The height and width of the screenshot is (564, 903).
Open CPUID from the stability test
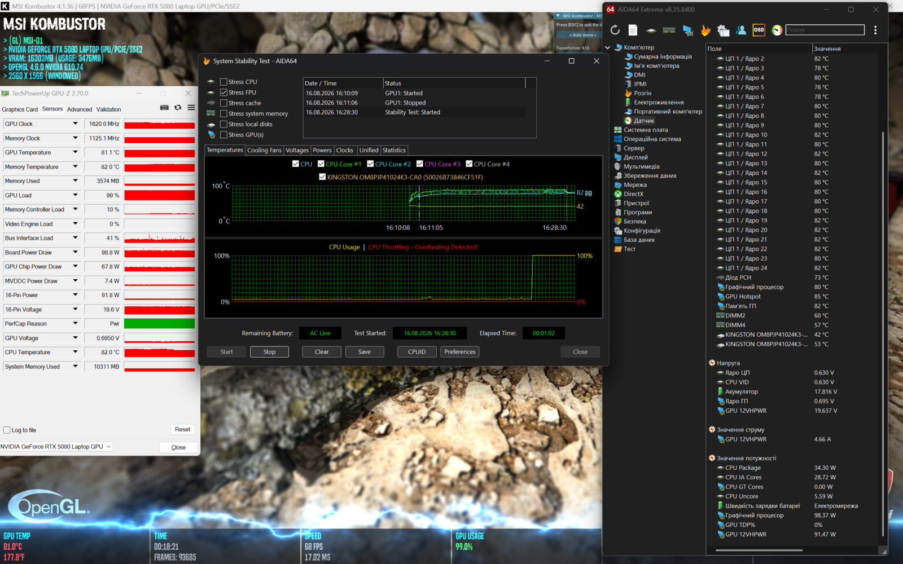[x=417, y=352]
